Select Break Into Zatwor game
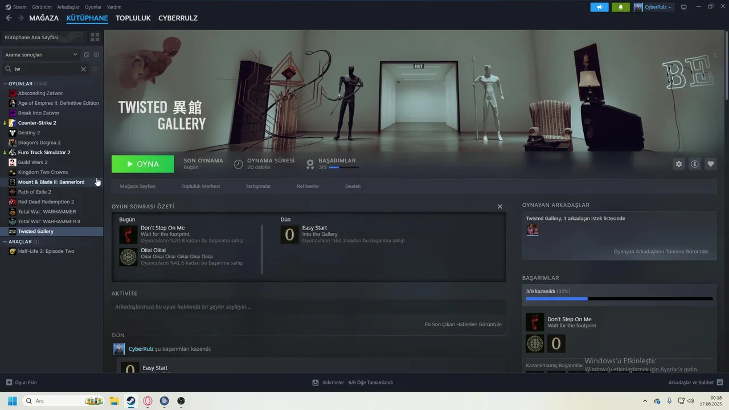 [39, 113]
